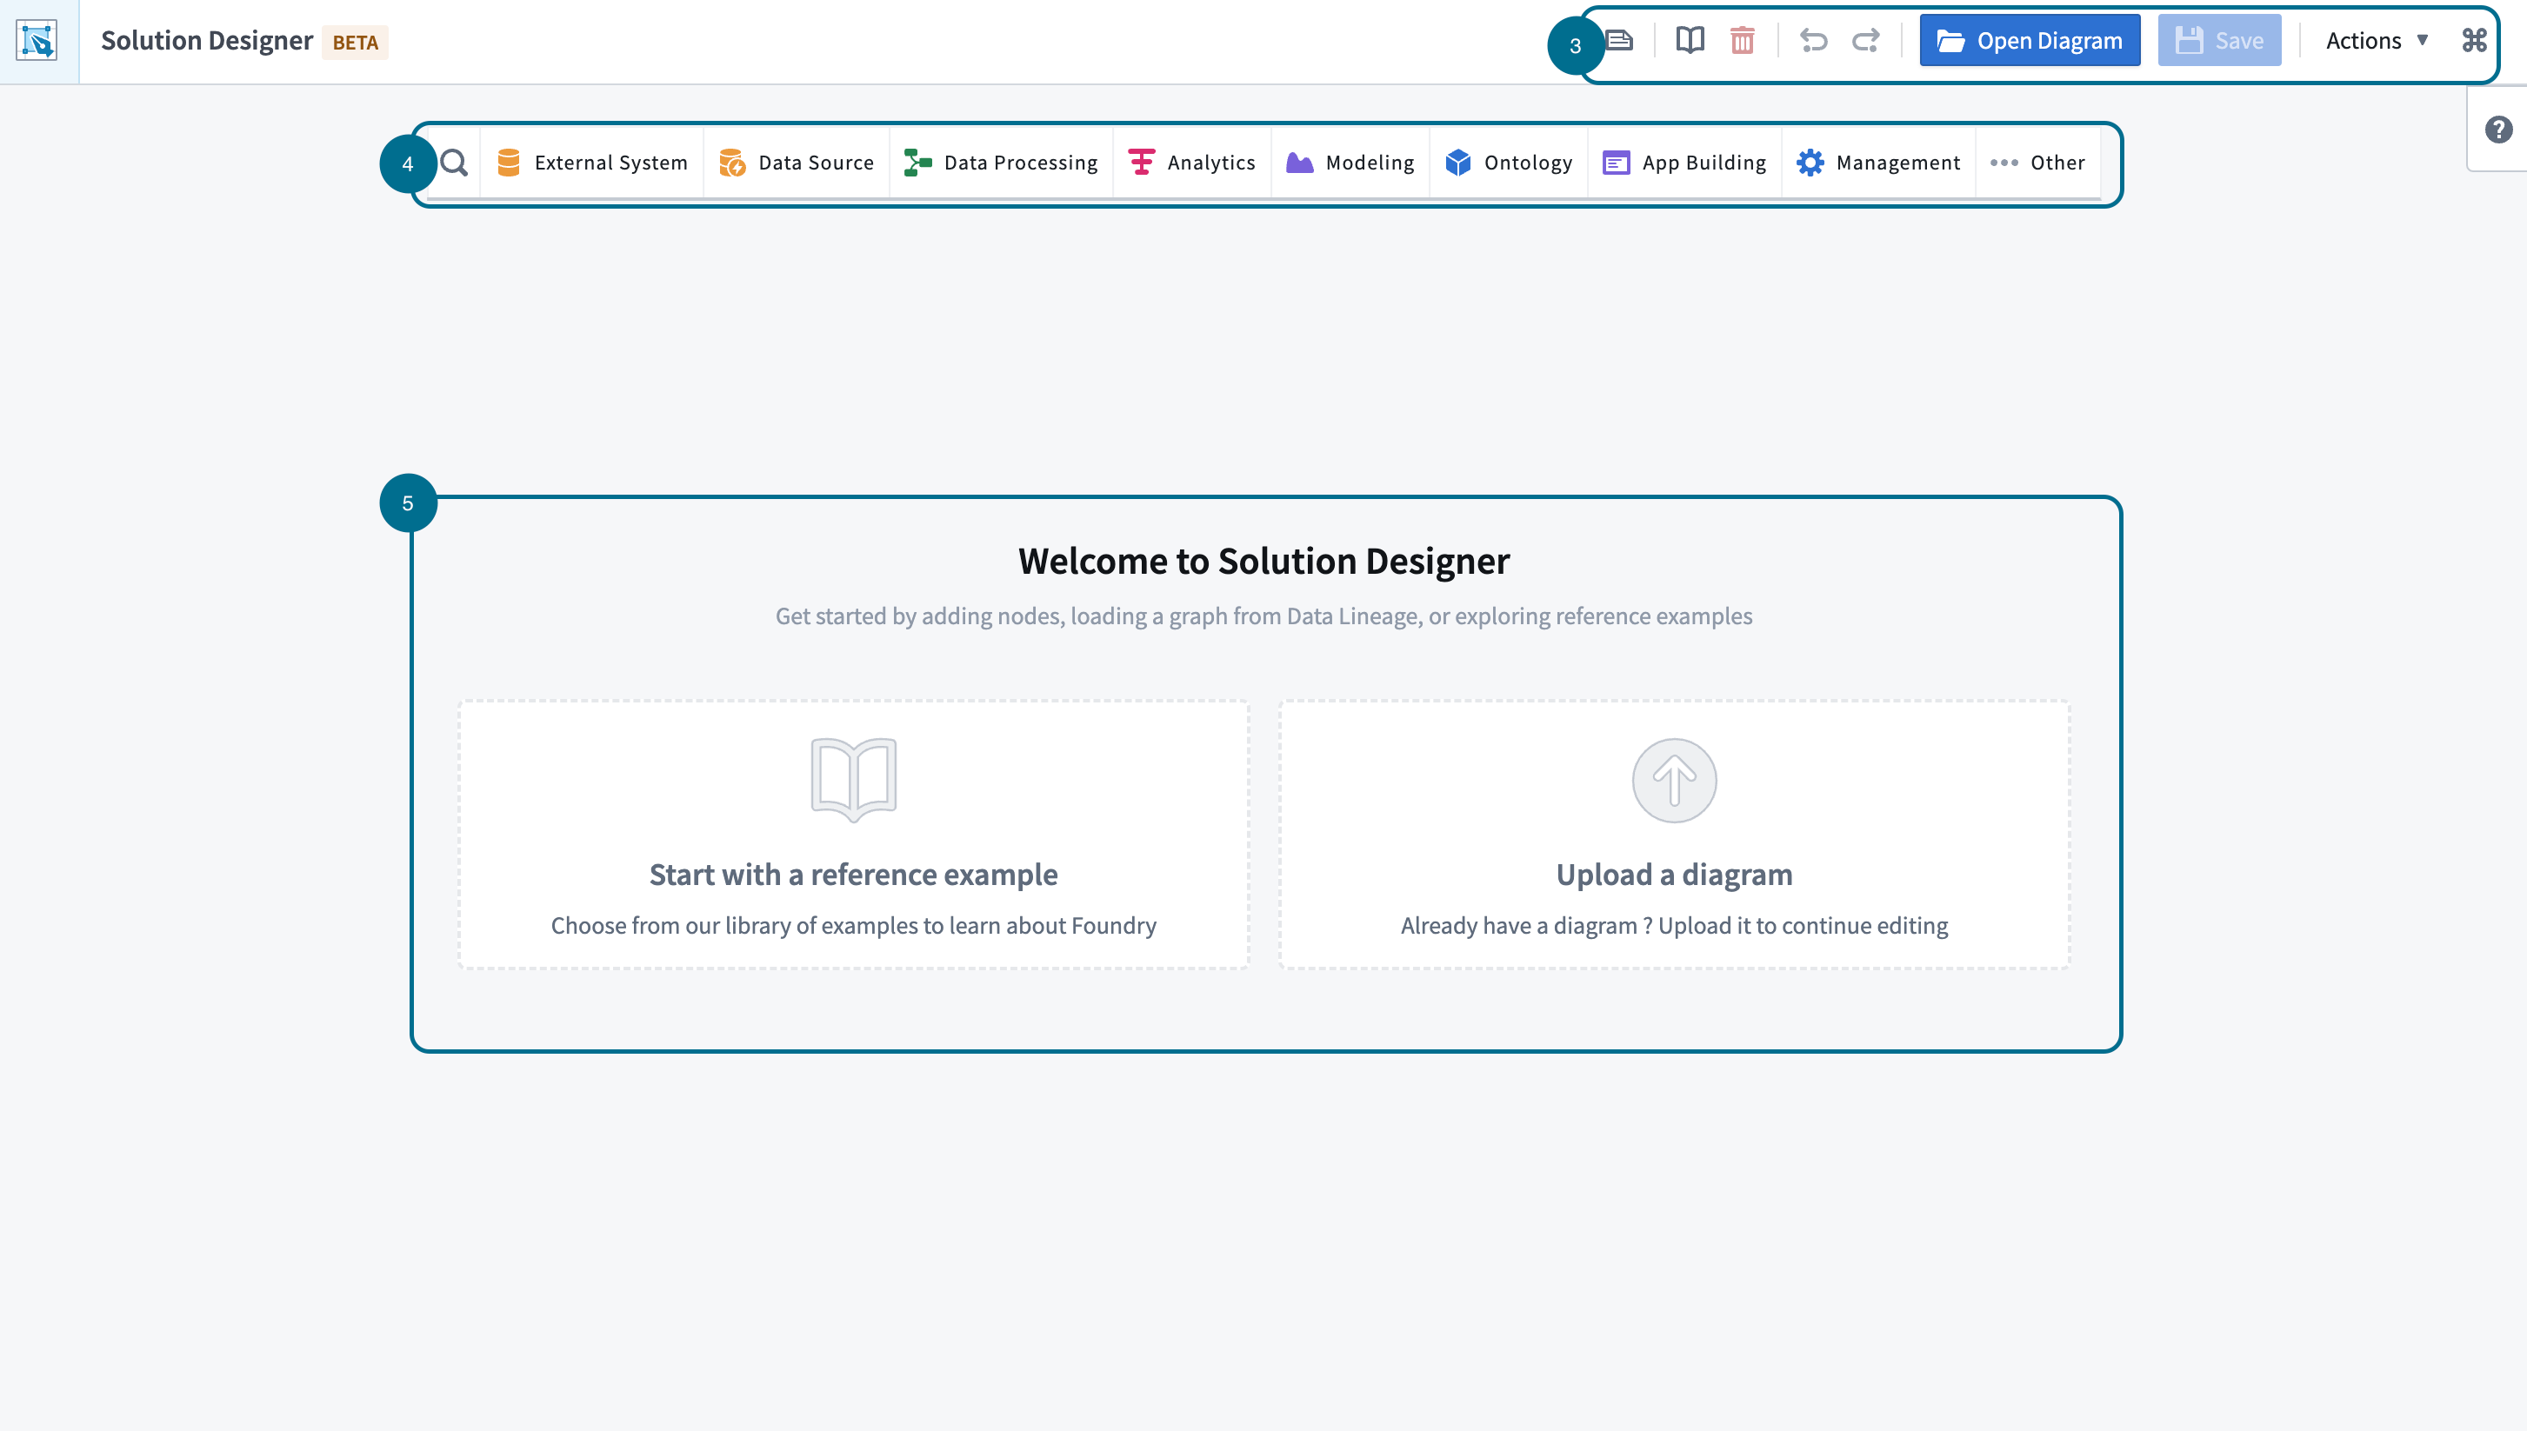Open the reference examples library

tap(852, 833)
